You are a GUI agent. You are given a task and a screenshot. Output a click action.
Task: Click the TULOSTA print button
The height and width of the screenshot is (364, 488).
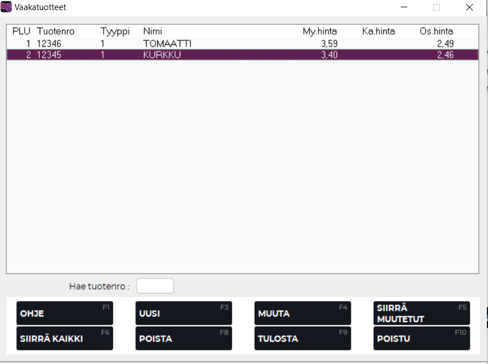pyautogui.click(x=302, y=338)
